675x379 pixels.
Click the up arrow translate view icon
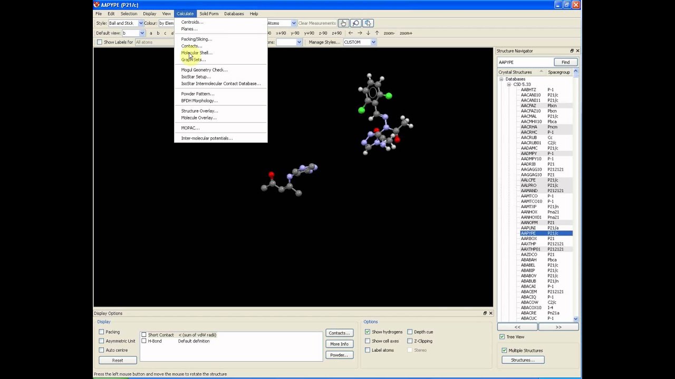pyautogui.click(x=377, y=33)
